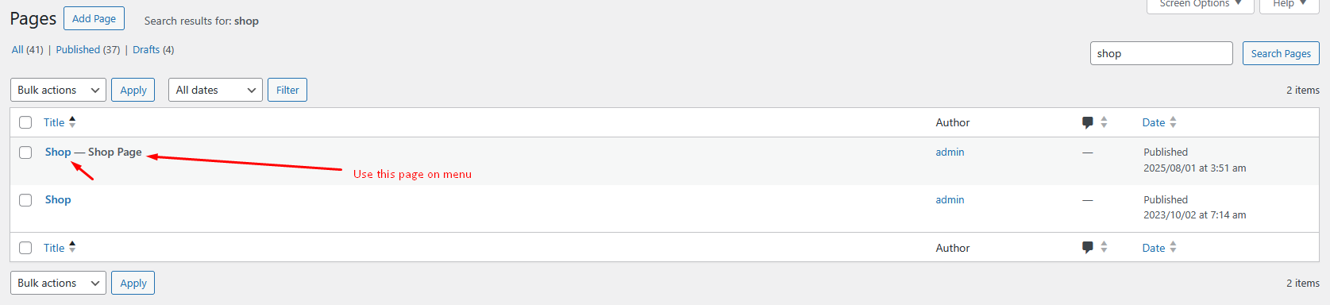This screenshot has width=1330, height=305.
Task: Click the comments bubble icon in footer row
Action: [1088, 248]
